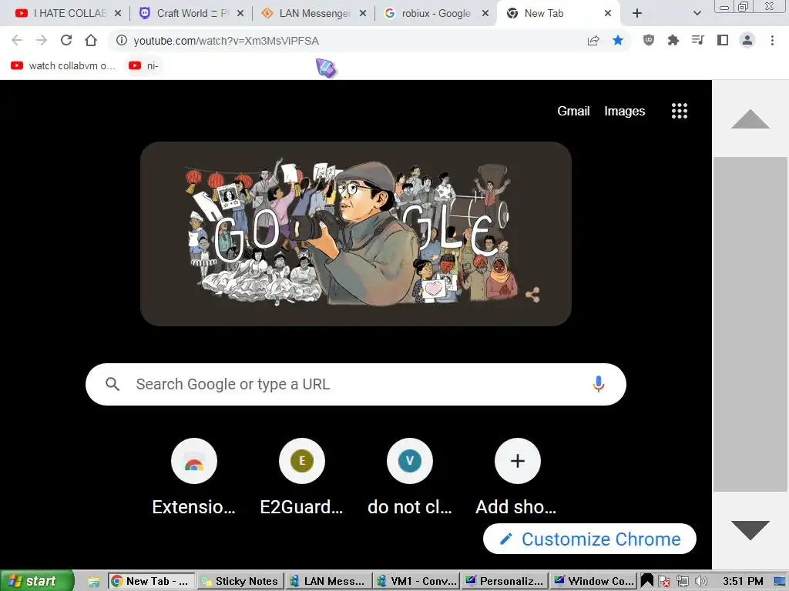This screenshot has height=591, width=789.
Task: Share this page icon
Action: click(593, 40)
